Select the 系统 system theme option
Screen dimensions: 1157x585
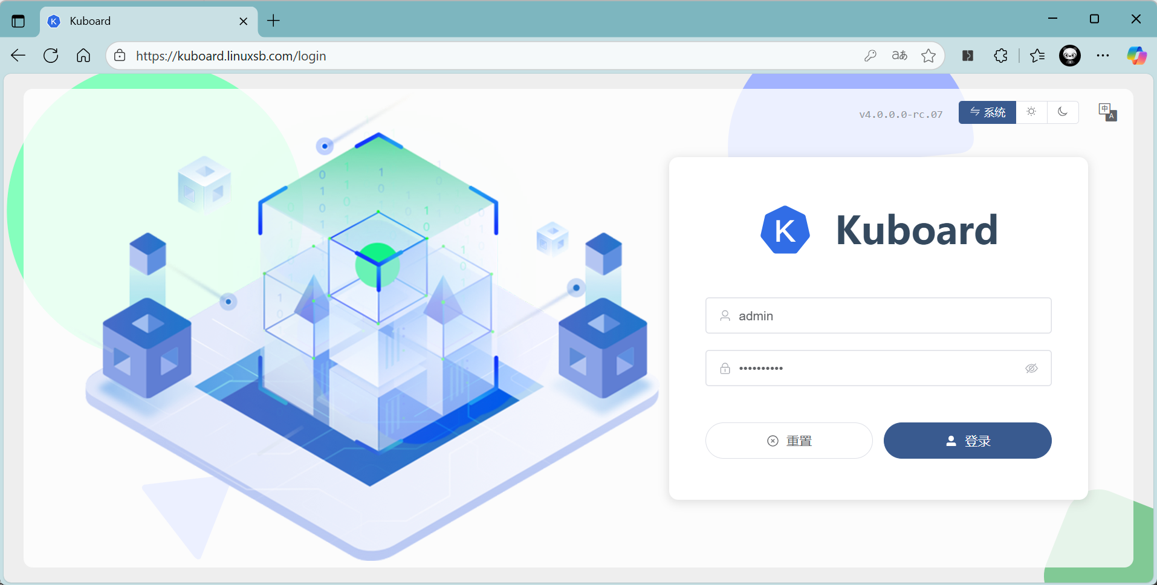coord(987,112)
